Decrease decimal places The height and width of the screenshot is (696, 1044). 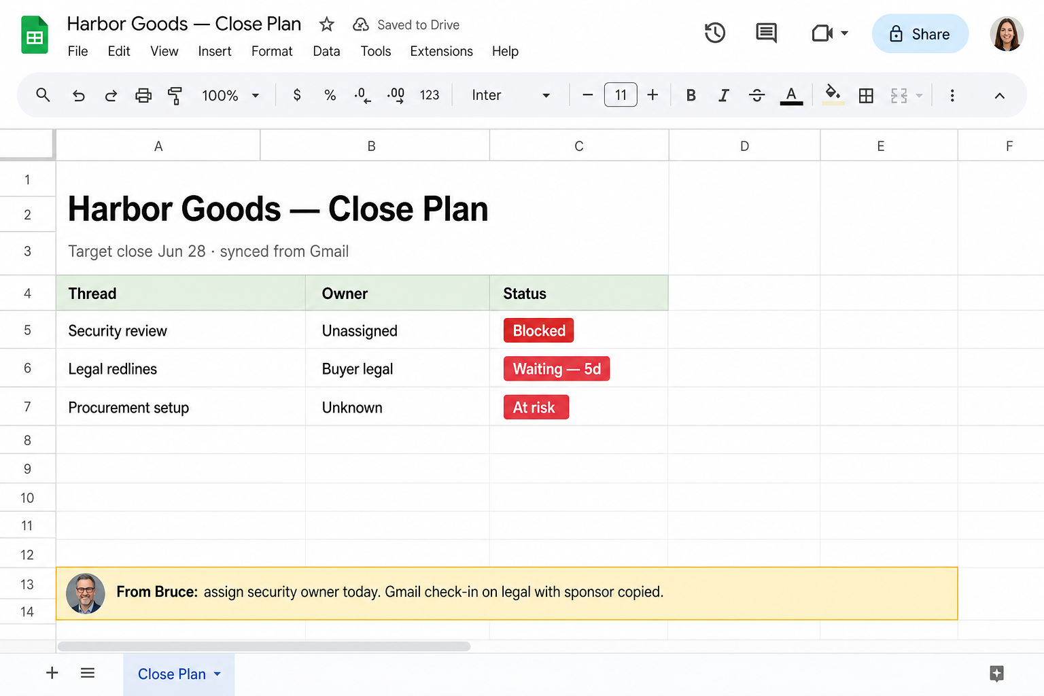click(x=362, y=95)
